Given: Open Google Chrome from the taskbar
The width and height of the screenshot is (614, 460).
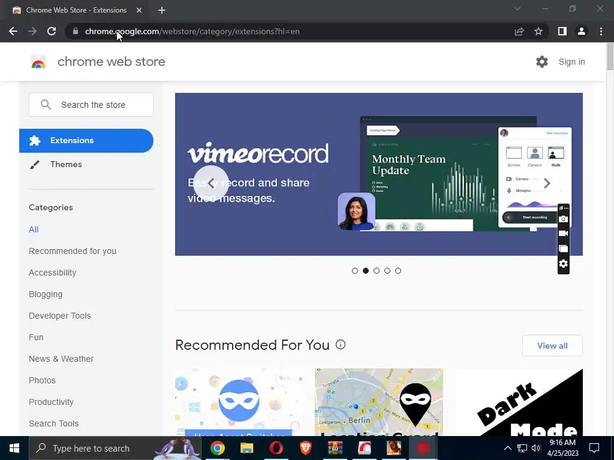Looking at the screenshot, I should [217, 448].
